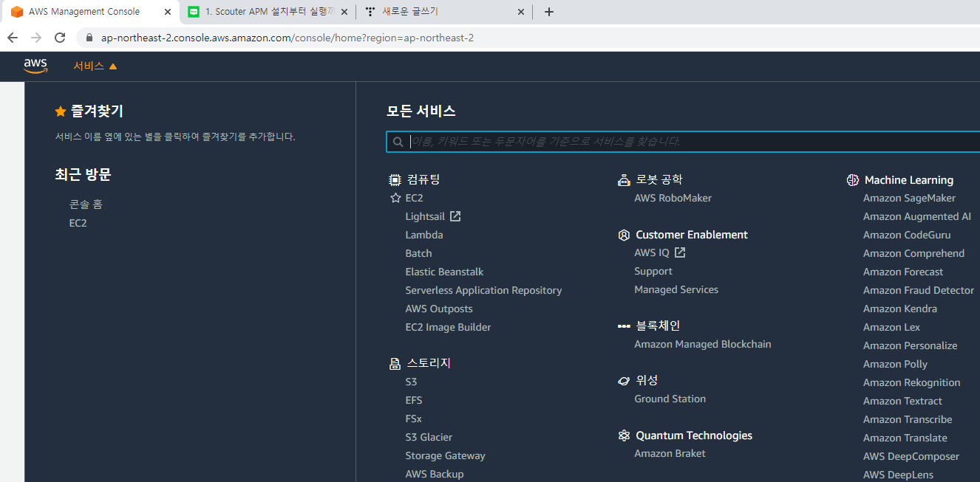The image size is (980, 482).
Task: Click the 즐겨찾기 star icon
Action: [x=61, y=111]
